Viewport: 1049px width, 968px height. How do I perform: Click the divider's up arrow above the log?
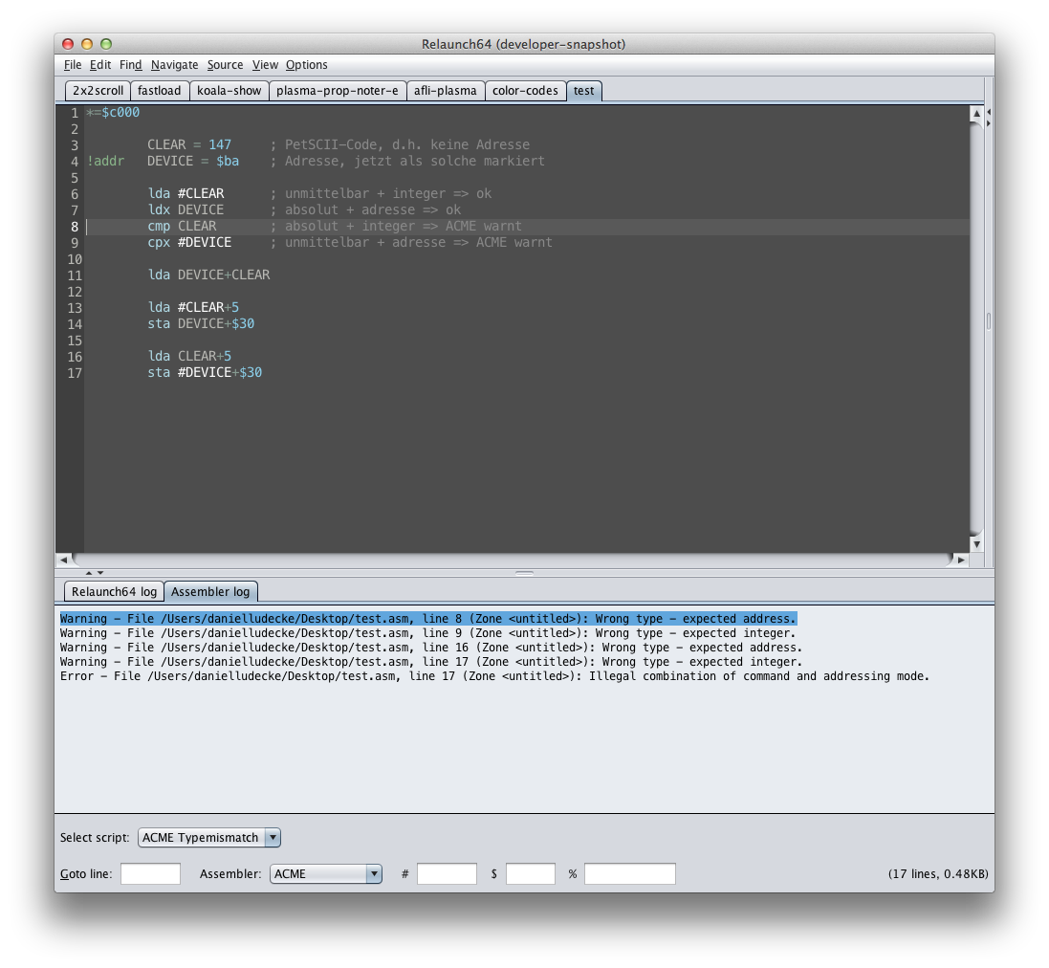[89, 573]
